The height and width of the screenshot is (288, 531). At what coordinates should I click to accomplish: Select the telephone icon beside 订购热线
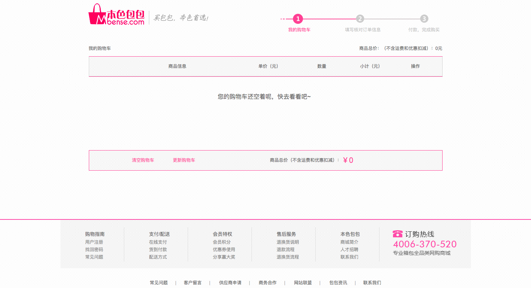click(x=397, y=234)
